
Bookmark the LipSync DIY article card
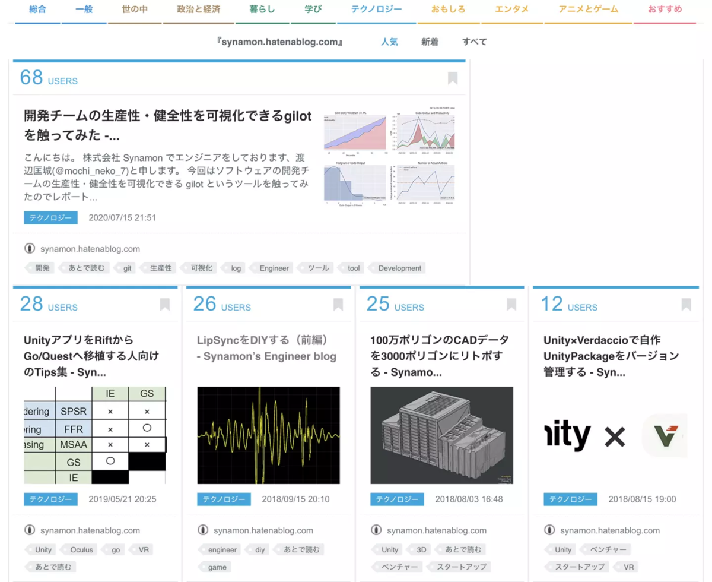(x=338, y=305)
